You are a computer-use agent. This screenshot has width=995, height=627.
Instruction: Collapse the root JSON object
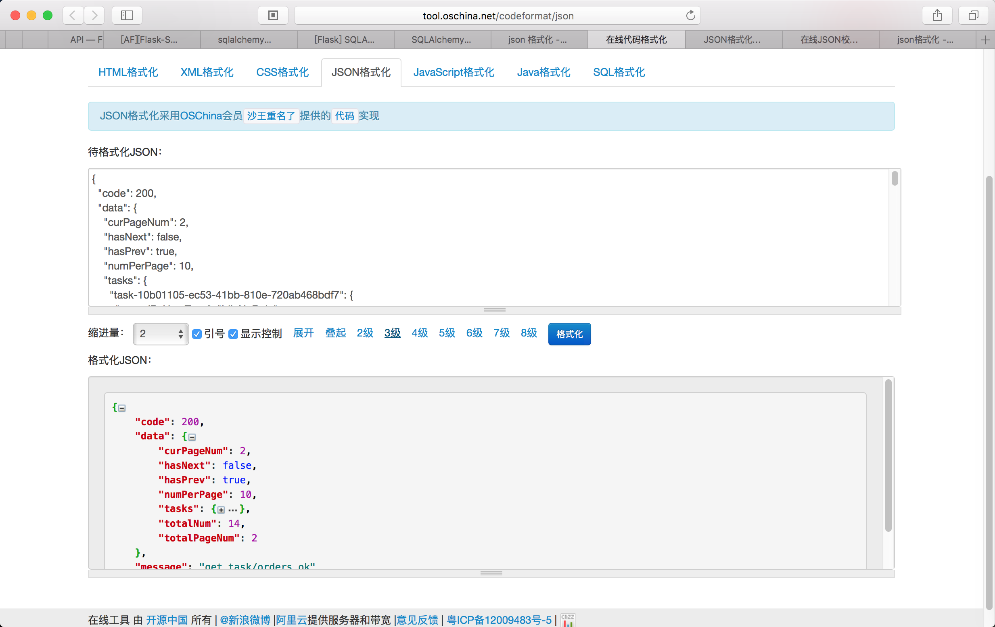tap(122, 408)
